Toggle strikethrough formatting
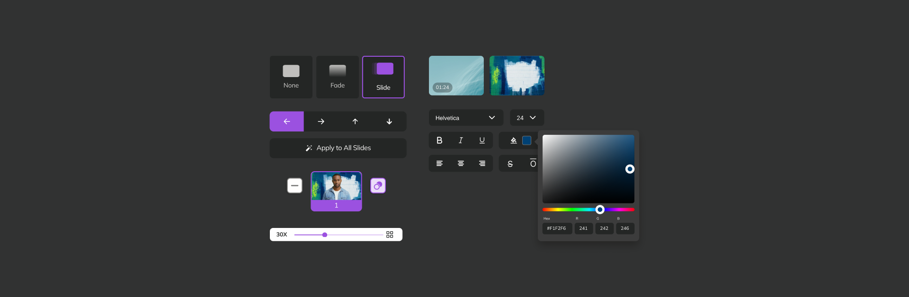Screen dimensions: 909x297 (510, 164)
